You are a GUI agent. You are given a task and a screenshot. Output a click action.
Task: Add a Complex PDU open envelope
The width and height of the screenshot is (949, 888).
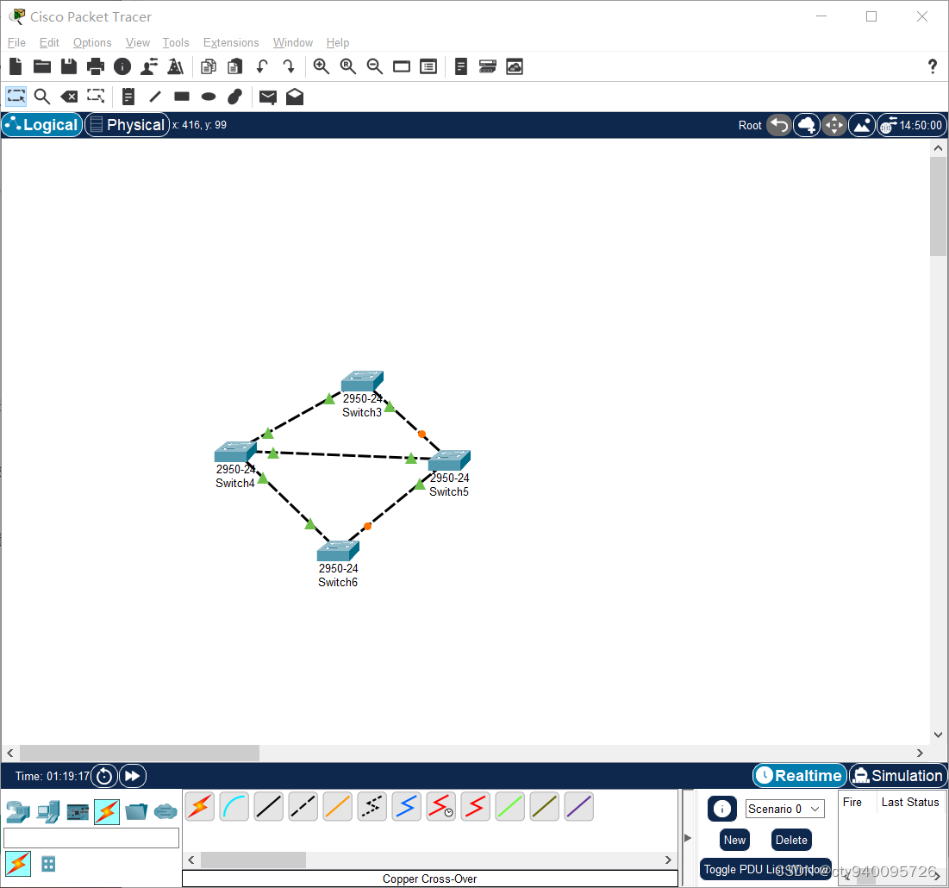click(295, 97)
